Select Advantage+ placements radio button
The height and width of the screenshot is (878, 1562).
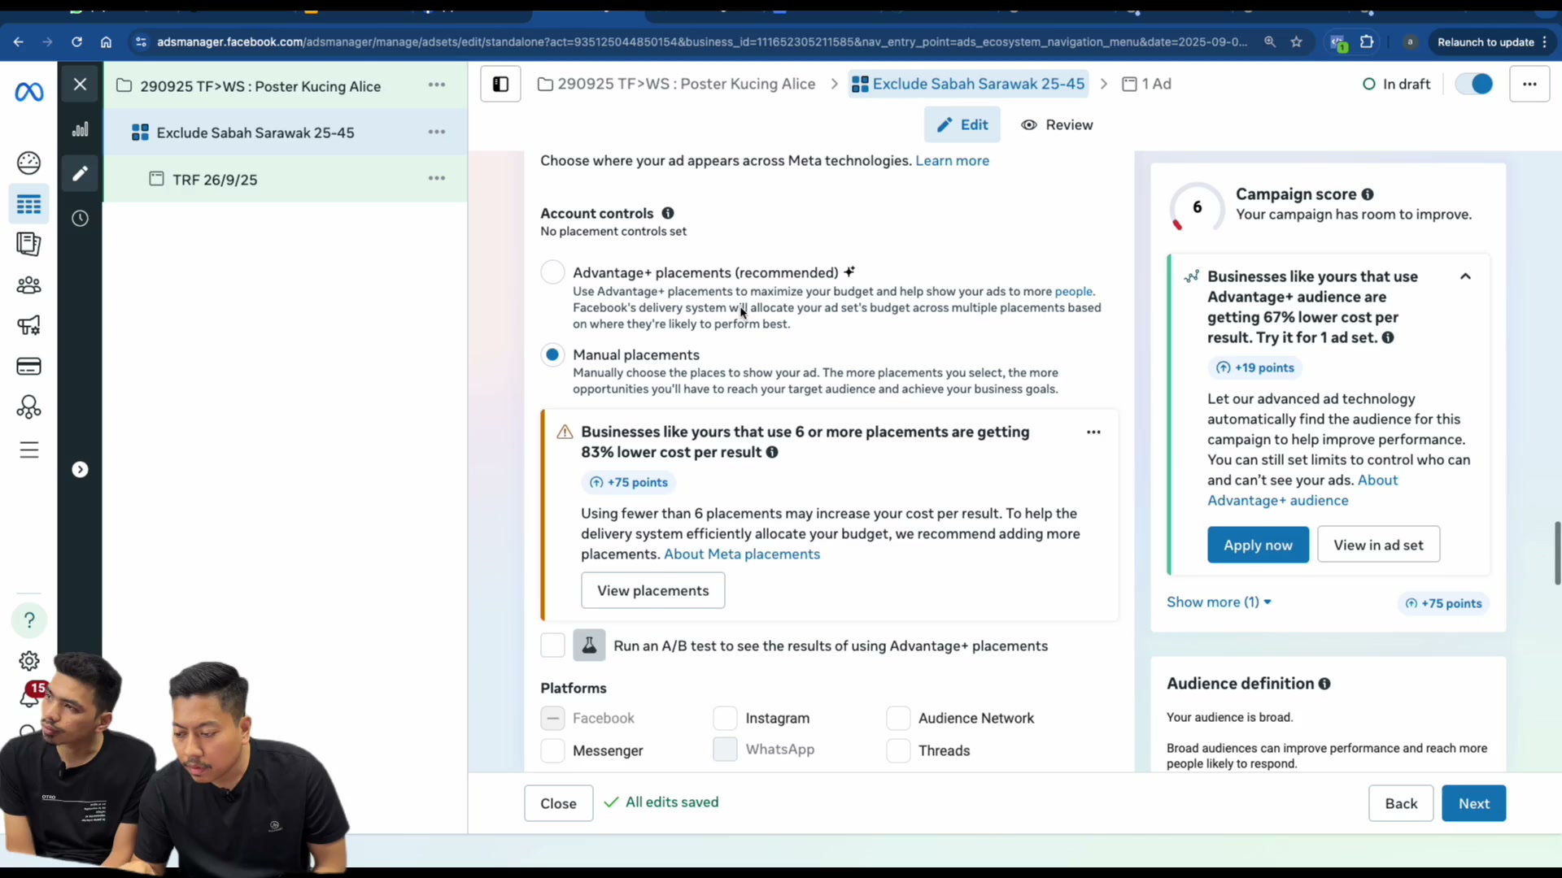click(x=552, y=272)
